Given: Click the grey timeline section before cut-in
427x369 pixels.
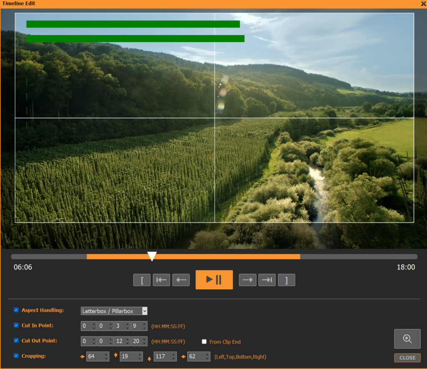Looking at the screenshot, I should click(49, 257).
